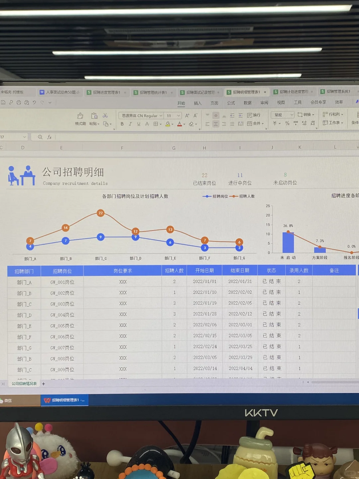
Task: Open the 效率 ribbon tab
Action: coord(339,102)
